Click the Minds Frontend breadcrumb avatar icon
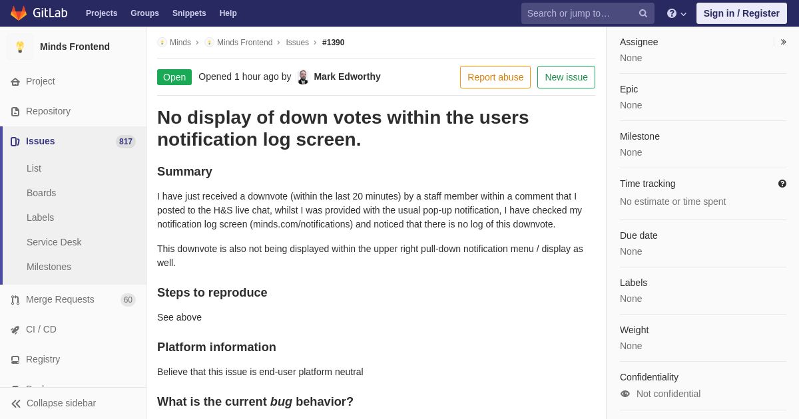This screenshot has height=419, width=799. pos(209,43)
